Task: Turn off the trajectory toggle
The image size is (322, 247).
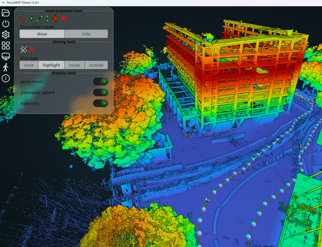Action: pos(101,103)
